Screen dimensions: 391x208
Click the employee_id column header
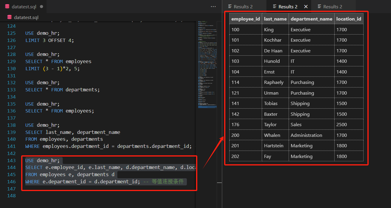coord(246,19)
